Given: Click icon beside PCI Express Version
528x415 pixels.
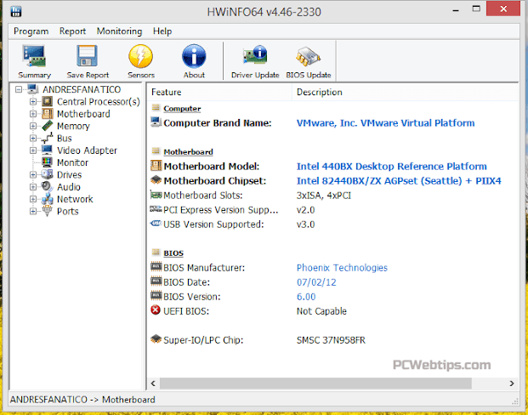Looking at the screenshot, I should point(156,209).
